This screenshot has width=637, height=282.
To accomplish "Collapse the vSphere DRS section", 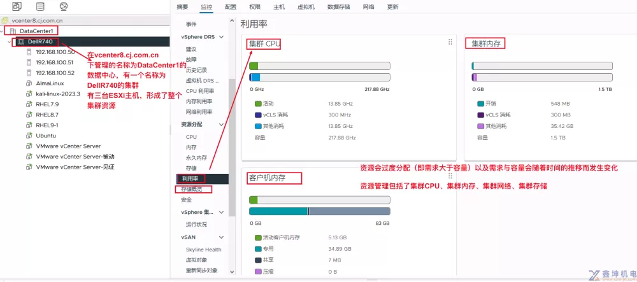I will [222, 37].
